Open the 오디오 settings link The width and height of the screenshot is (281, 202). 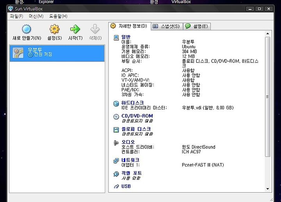coord(128,142)
